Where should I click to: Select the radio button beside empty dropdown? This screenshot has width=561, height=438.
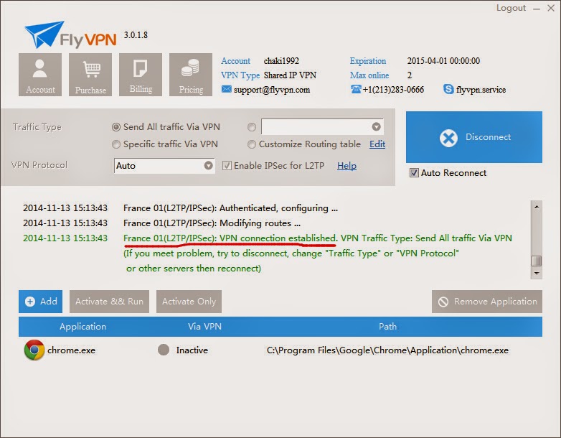coord(252,127)
